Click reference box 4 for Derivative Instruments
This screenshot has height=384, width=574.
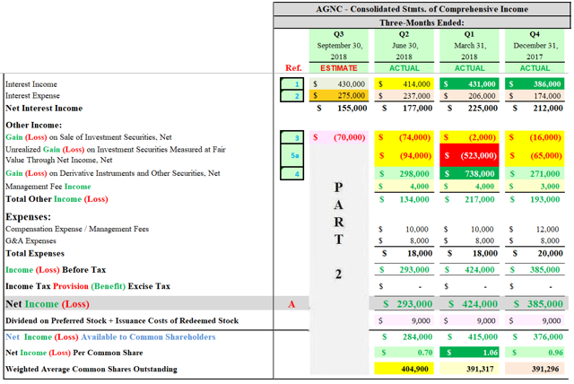coord(291,174)
